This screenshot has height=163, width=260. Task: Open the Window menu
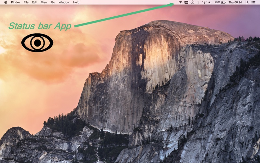(64, 2)
